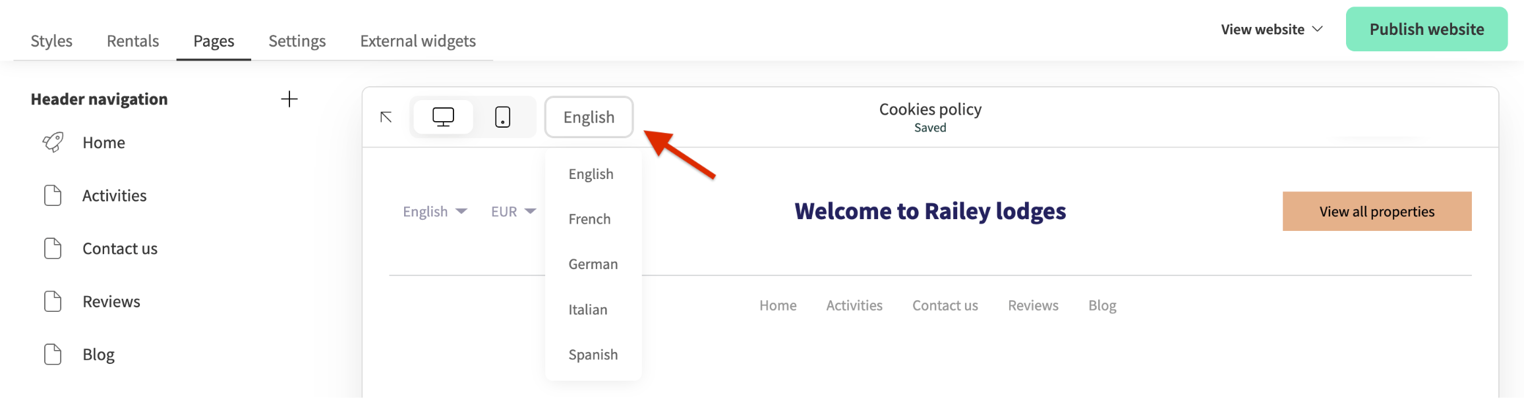Click the page icon beside Blog
This screenshot has height=404, width=1524.
53,355
